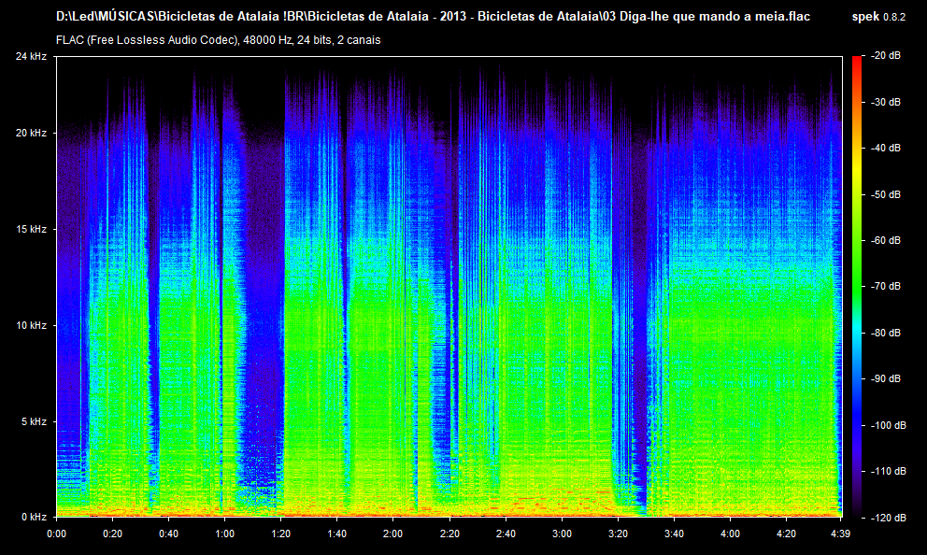Click the 2:00 time axis label
This screenshot has height=555, width=927.
click(392, 534)
